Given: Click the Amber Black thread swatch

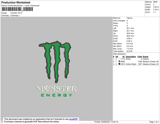Looking at the screenshot, I should coord(119,64).
